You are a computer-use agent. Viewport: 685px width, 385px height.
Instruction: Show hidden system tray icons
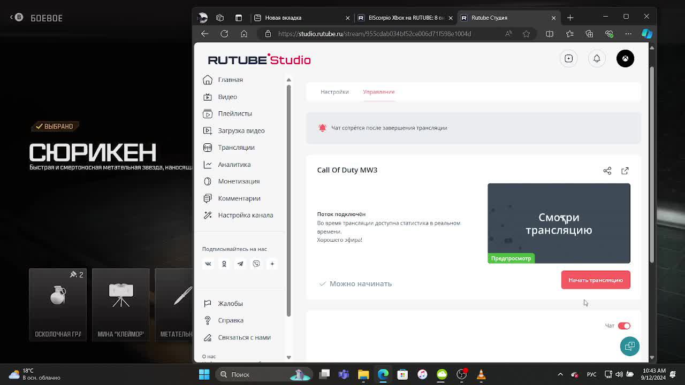(560, 374)
